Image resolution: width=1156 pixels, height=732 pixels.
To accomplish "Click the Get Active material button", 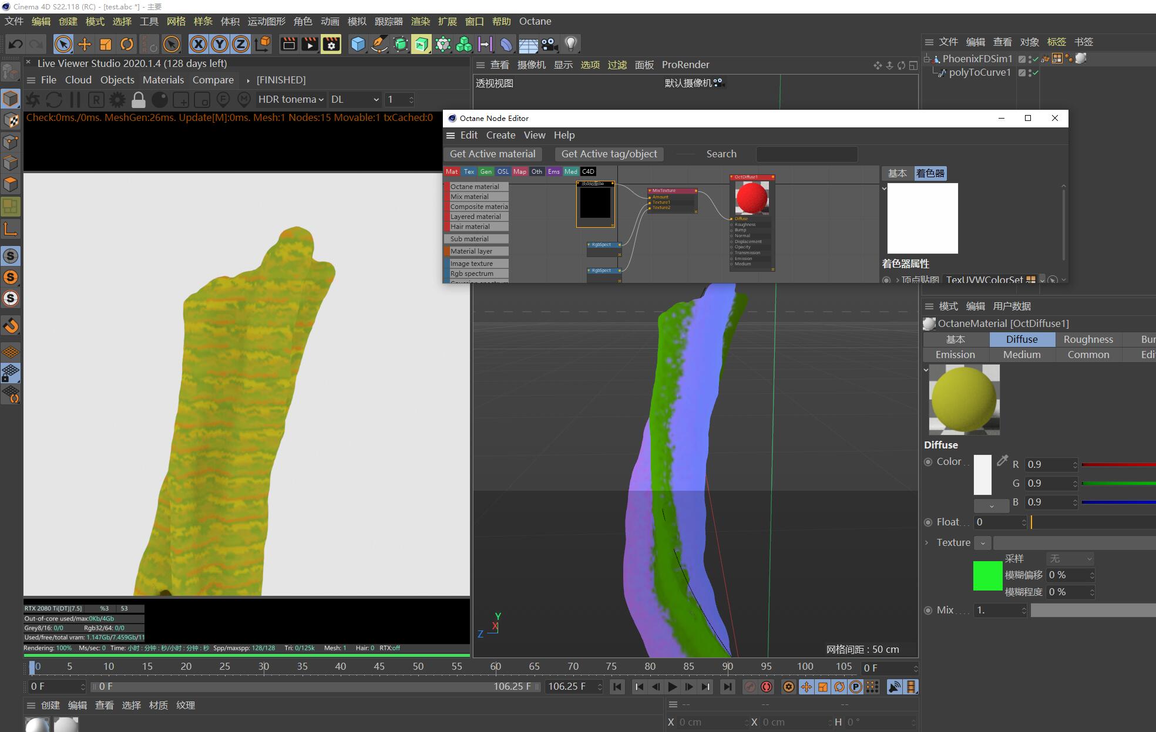I will click(x=492, y=154).
